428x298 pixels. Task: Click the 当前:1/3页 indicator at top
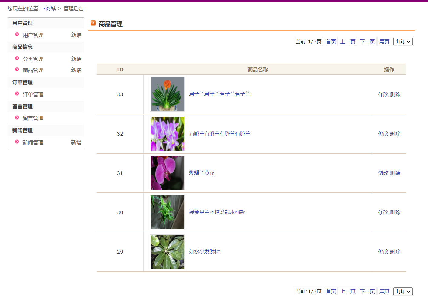point(308,41)
